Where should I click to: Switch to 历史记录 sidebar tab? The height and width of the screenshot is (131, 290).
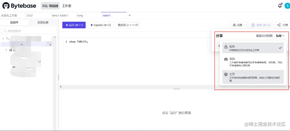tap(43, 23)
